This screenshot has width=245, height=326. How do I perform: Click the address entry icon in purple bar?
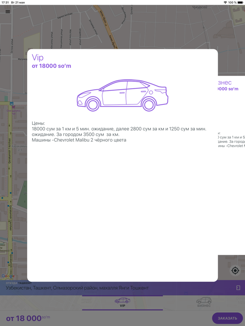click(x=238, y=287)
